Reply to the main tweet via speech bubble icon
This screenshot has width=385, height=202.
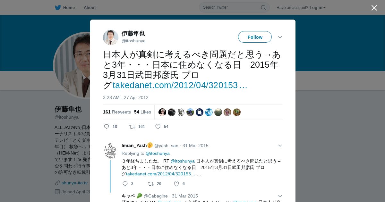[107, 127]
